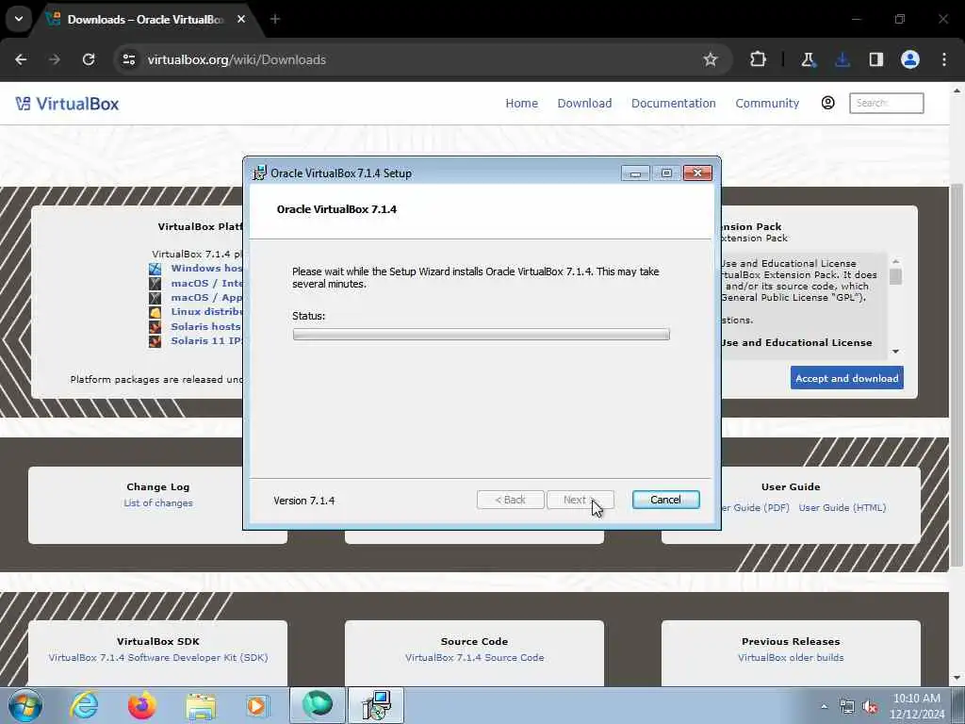This screenshot has width=965, height=724.
Task: Click the browser forward arrow
Action: [x=55, y=59]
